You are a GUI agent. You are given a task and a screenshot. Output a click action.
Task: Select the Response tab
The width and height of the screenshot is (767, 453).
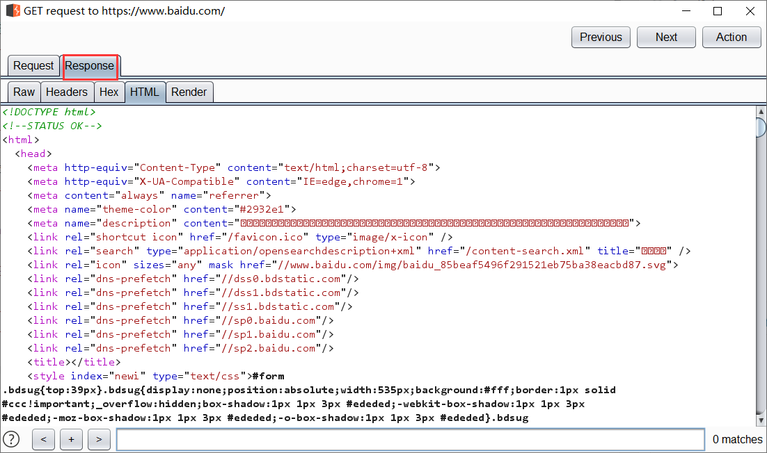[x=90, y=67]
